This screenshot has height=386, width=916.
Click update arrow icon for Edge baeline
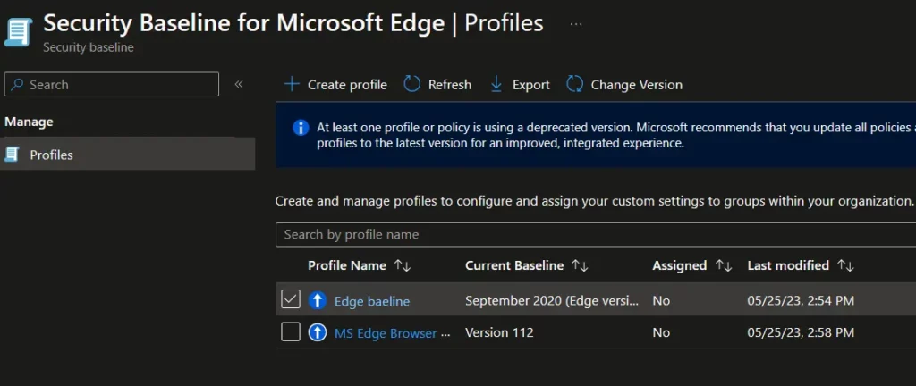tap(318, 300)
